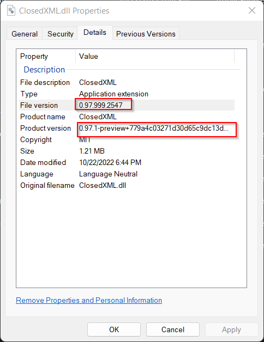Viewport: 264px width, 342px height.
Task: Click the Copyright row
Action: pos(127,139)
